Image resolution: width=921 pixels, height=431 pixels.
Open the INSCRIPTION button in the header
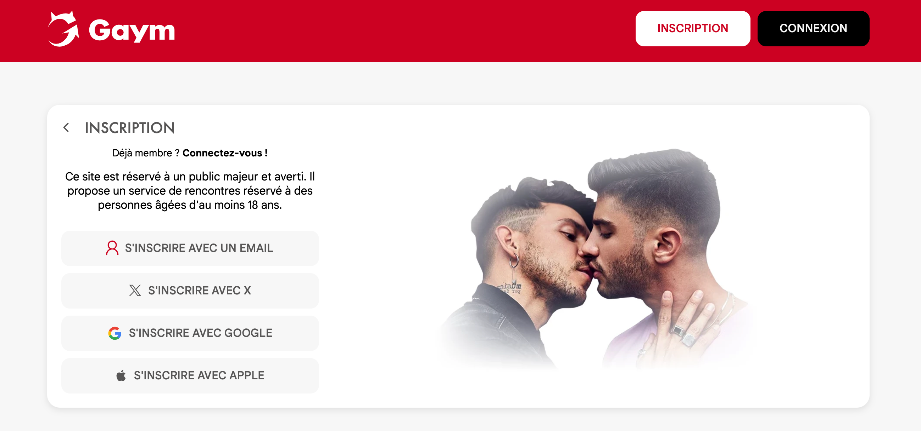click(x=692, y=29)
